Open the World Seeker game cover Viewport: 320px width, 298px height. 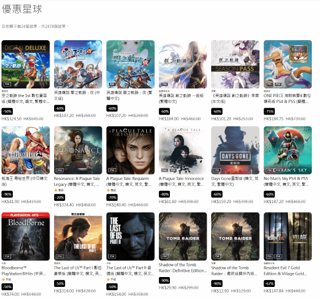pos(26,150)
